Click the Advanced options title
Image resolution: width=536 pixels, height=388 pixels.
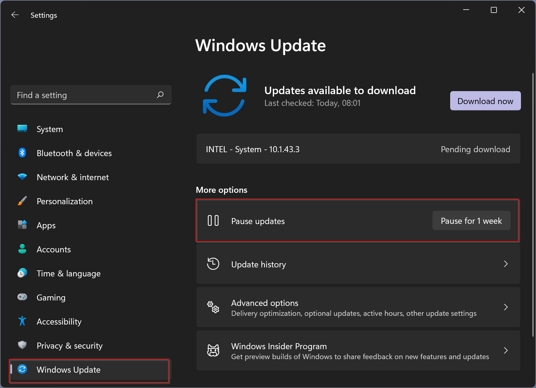[265, 303]
